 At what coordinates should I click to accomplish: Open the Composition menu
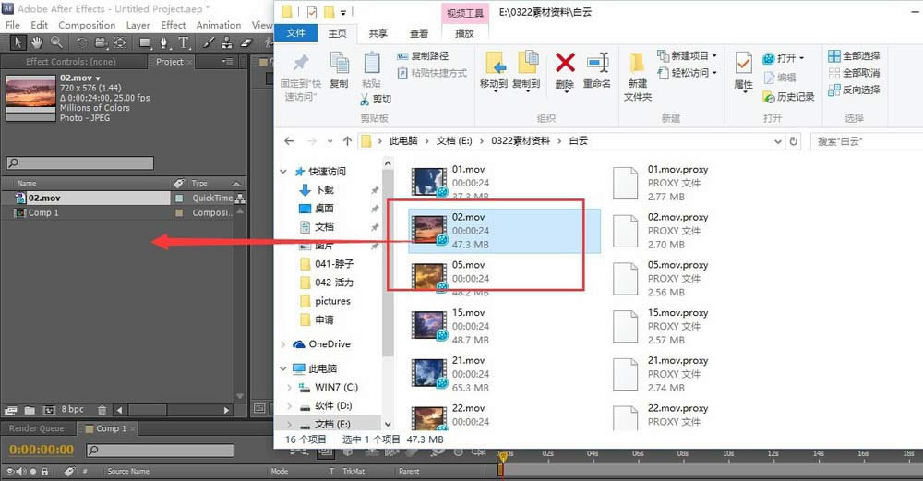(x=87, y=25)
